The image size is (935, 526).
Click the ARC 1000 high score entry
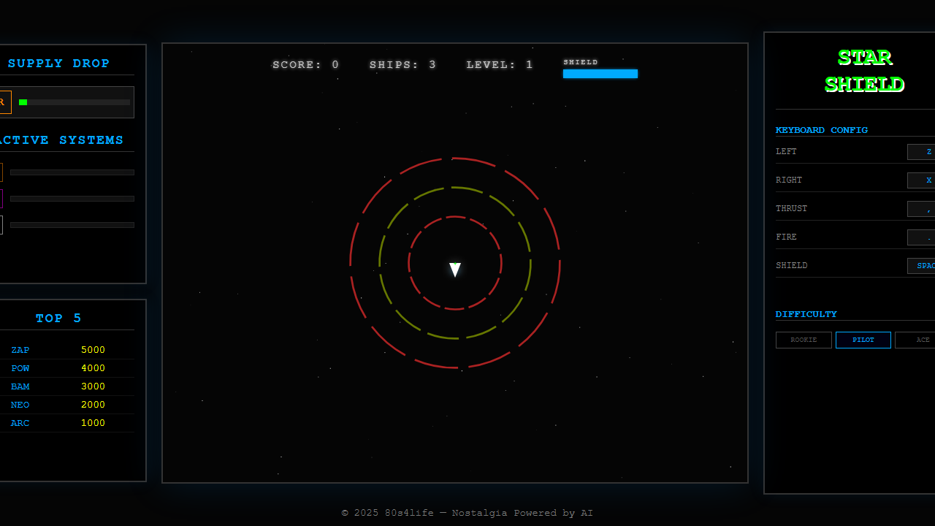click(x=66, y=423)
